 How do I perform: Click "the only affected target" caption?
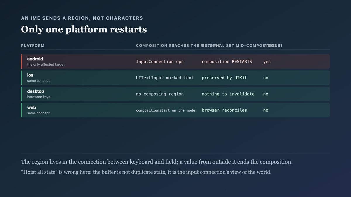[x=46, y=64]
